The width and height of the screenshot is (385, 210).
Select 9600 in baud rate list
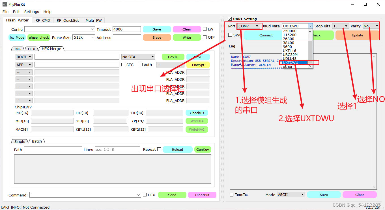coord(287,47)
